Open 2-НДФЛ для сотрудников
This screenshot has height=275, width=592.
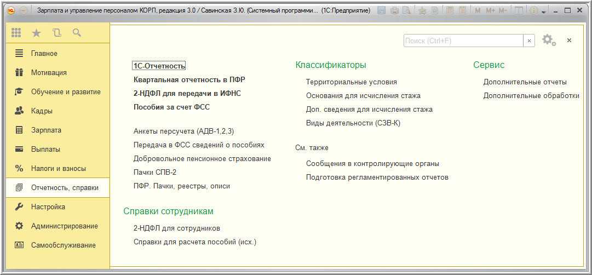tap(177, 228)
